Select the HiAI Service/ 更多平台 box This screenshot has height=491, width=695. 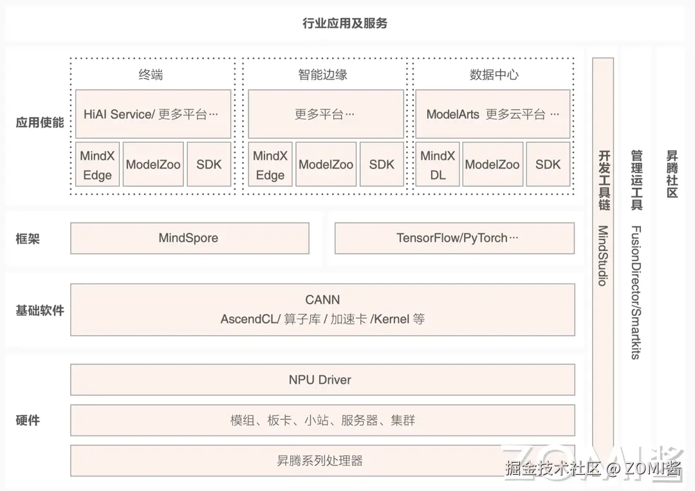(x=153, y=115)
